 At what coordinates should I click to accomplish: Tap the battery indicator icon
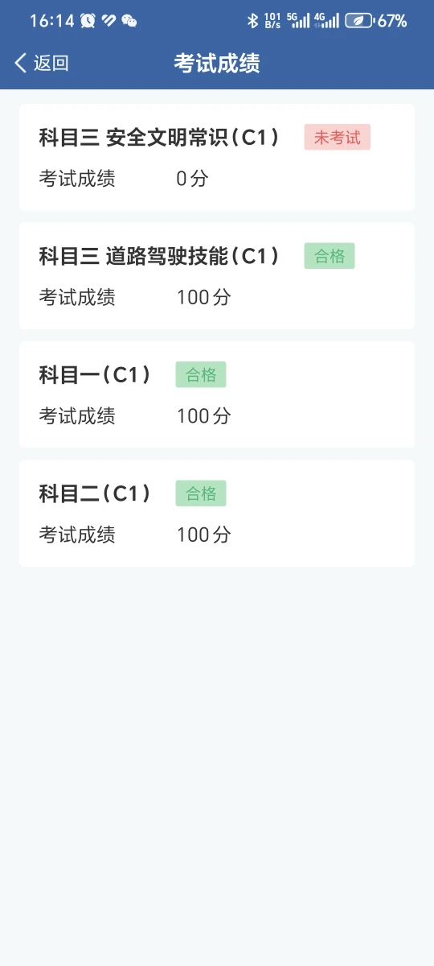point(358,21)
